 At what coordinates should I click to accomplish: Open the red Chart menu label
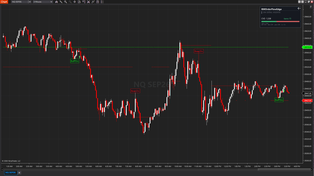[4, 2]
